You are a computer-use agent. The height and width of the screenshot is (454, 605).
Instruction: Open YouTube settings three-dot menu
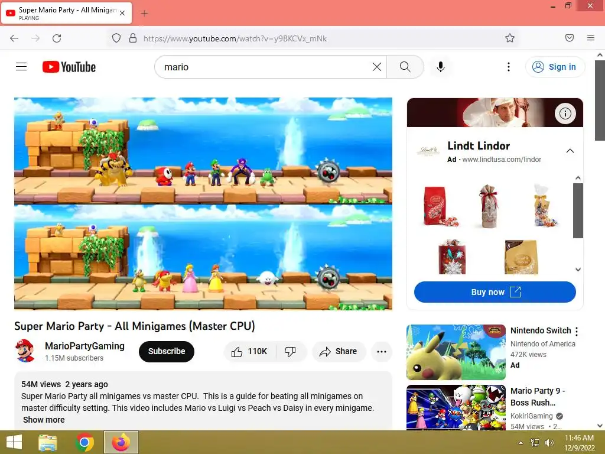pos(509,67)
